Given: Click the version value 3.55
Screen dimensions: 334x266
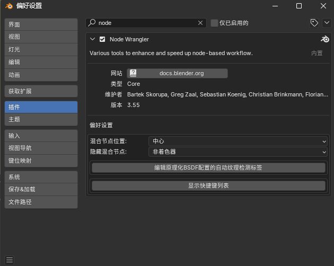Looking at the screenshot, I should coord(134,105).
